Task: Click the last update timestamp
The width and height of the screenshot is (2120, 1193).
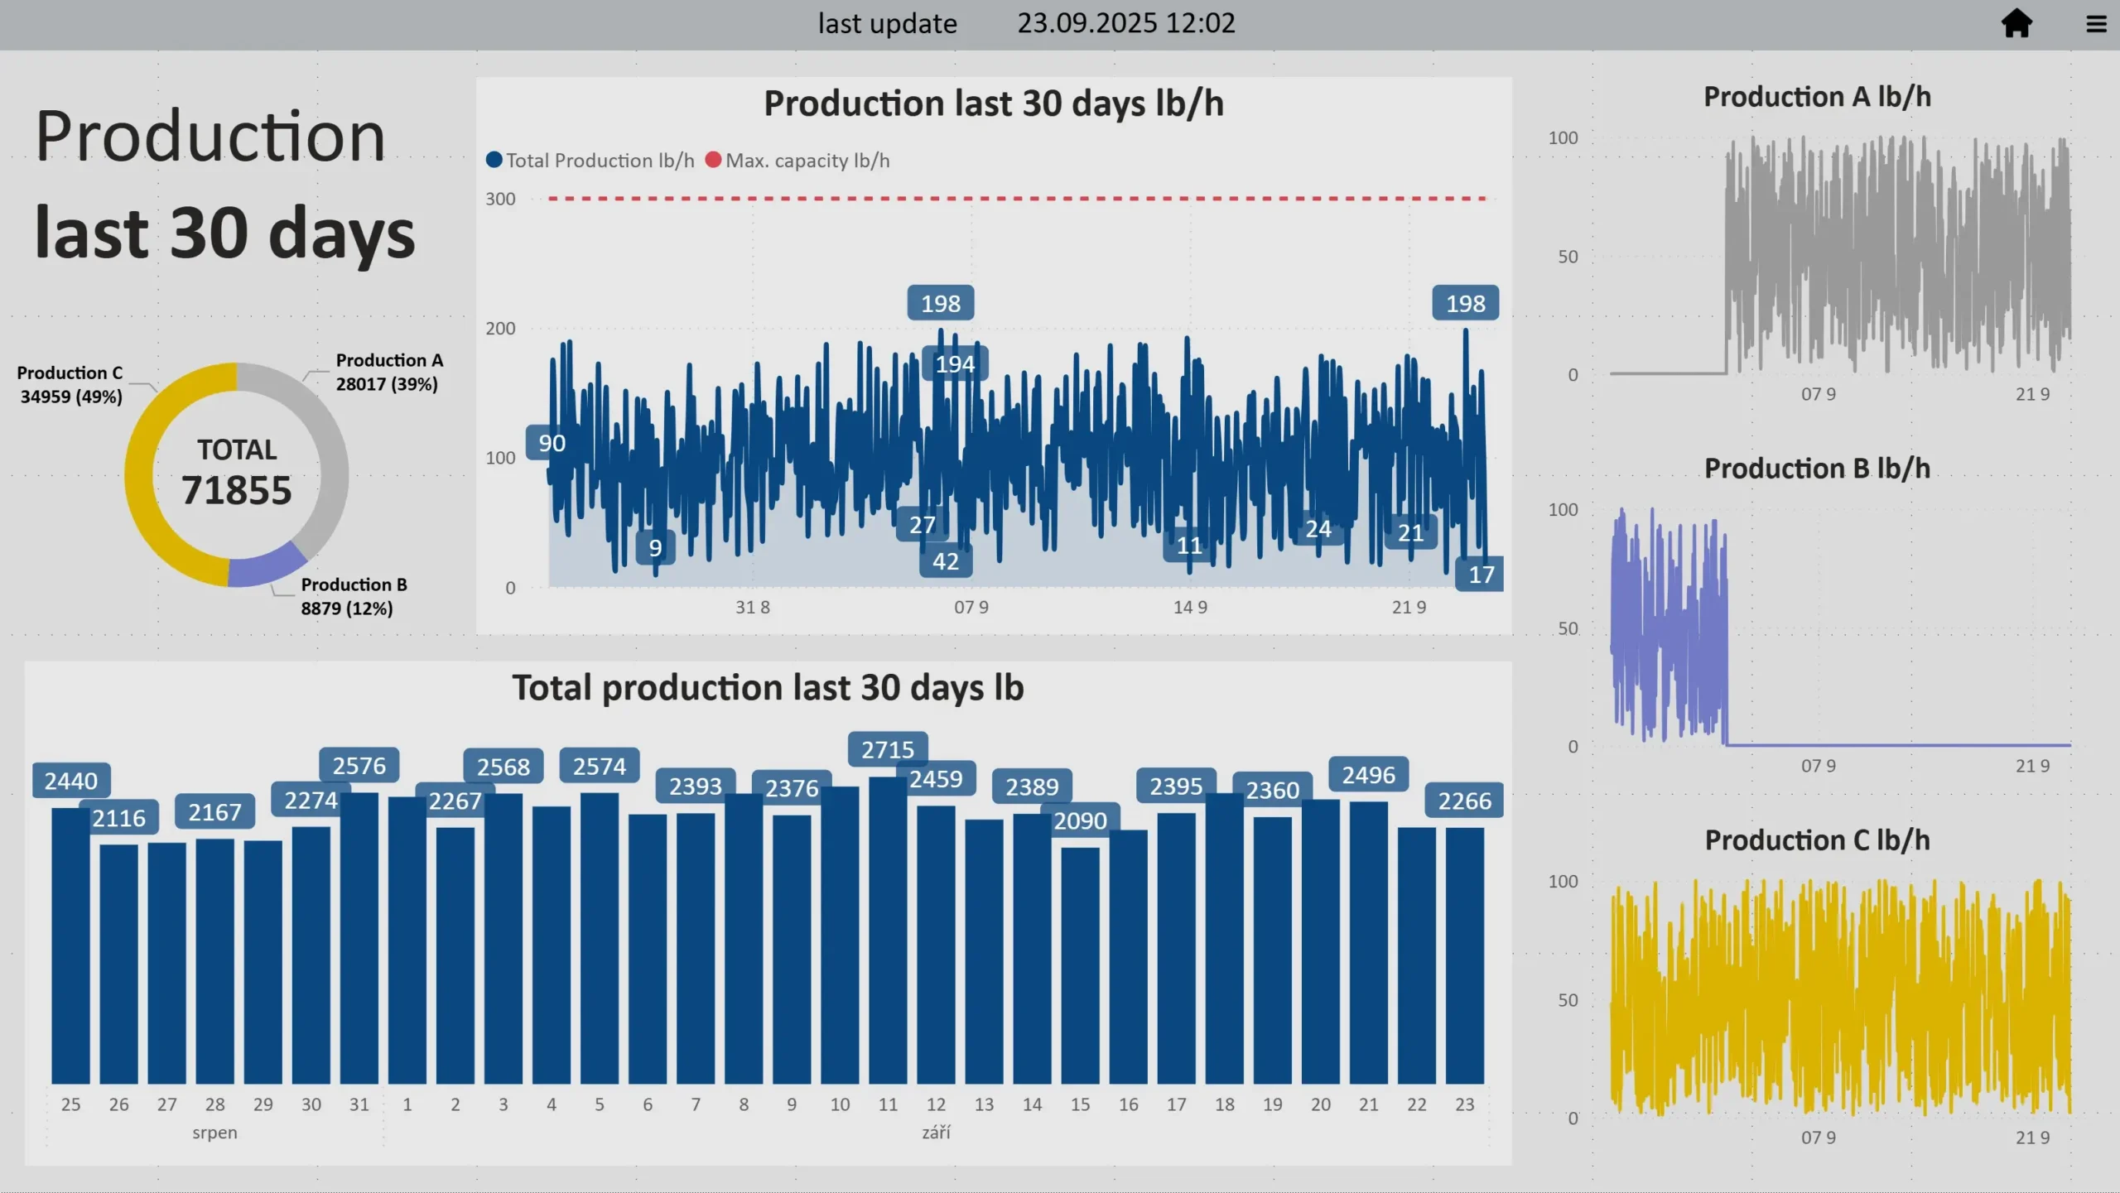Action: coord(1125,23)
